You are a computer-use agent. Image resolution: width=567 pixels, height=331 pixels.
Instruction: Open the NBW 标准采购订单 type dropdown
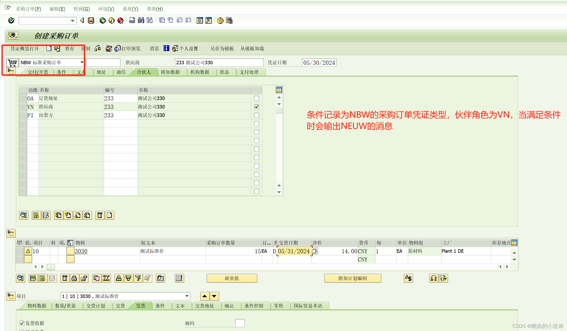82,62
